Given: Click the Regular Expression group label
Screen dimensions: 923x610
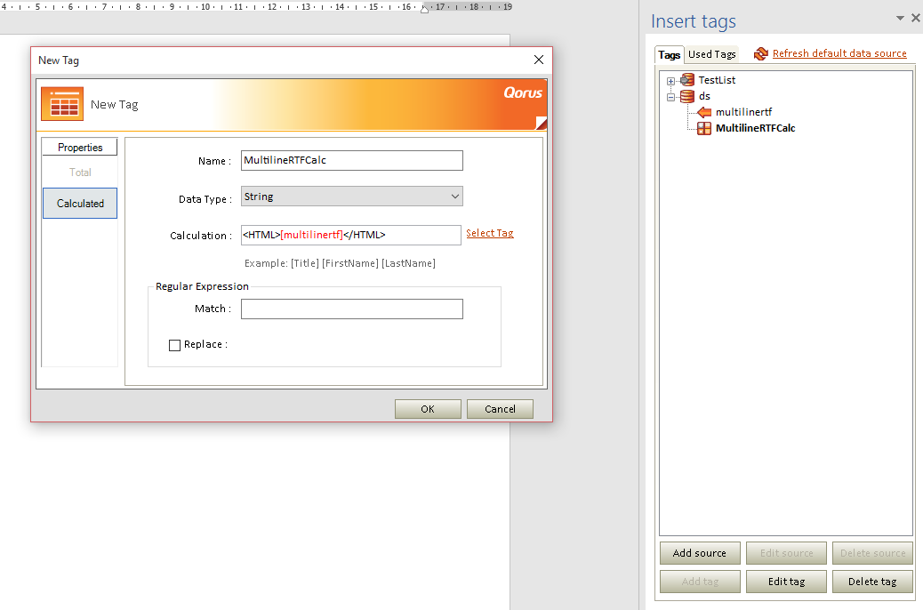Looking at the screenshot, I should click(x=202, y=286).
